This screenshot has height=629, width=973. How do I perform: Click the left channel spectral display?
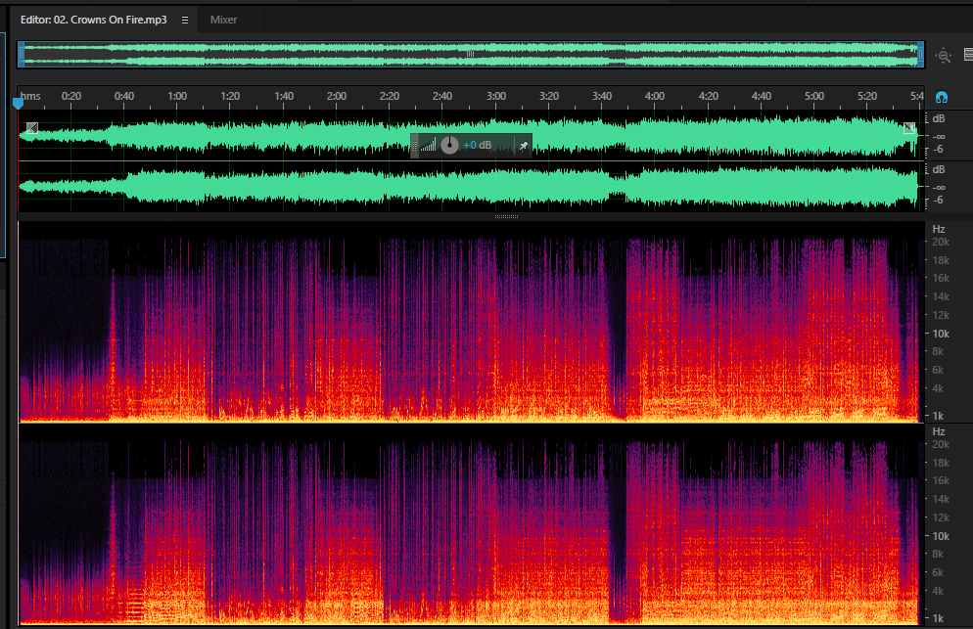(x=471, y=322)
